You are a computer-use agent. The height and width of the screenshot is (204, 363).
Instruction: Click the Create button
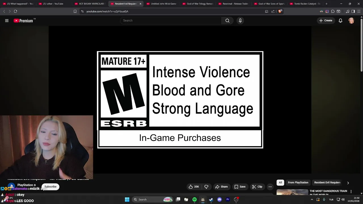[x=326, y=20]
